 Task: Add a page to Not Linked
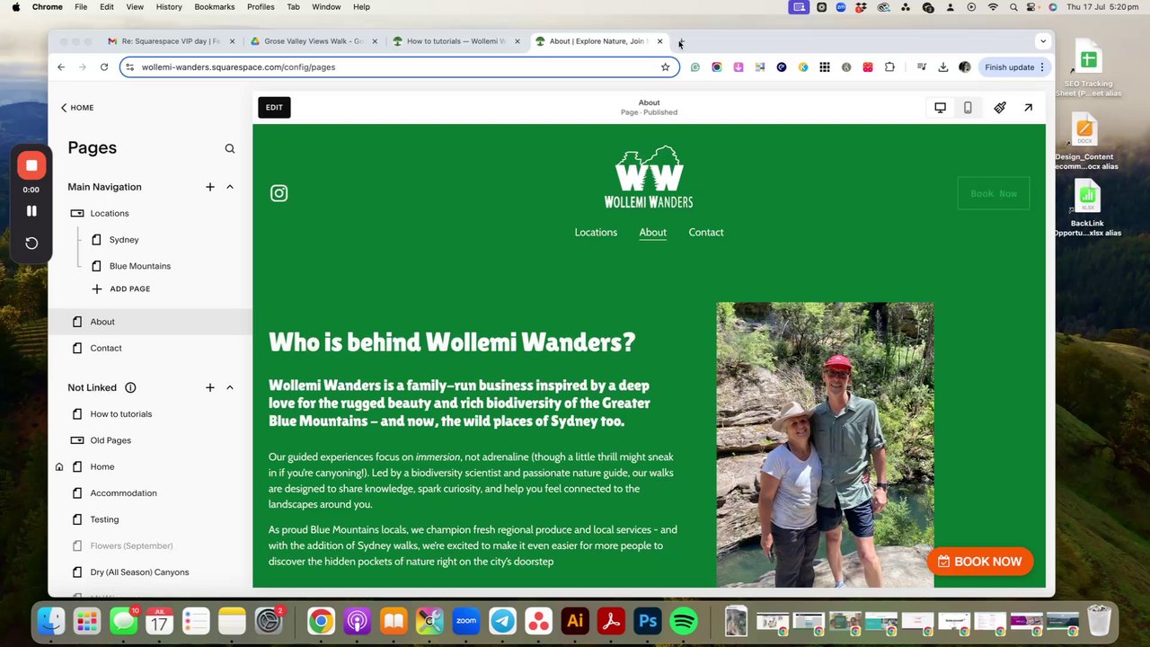click(x=209, y=387)
